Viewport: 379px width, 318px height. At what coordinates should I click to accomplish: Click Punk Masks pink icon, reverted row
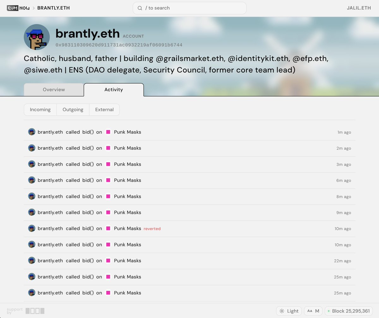[x=108, y=228]
